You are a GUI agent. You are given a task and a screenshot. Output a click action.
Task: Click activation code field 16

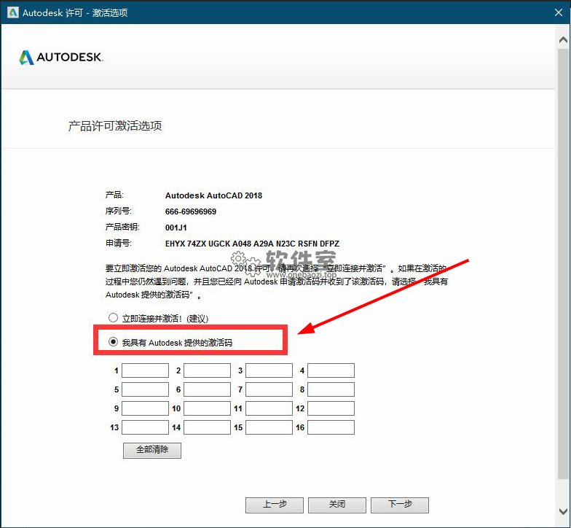pyautogui.click(x=331, y=427)
